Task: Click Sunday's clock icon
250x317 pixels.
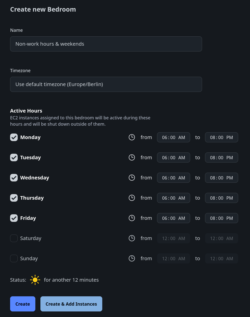Action: coord(132,258)
